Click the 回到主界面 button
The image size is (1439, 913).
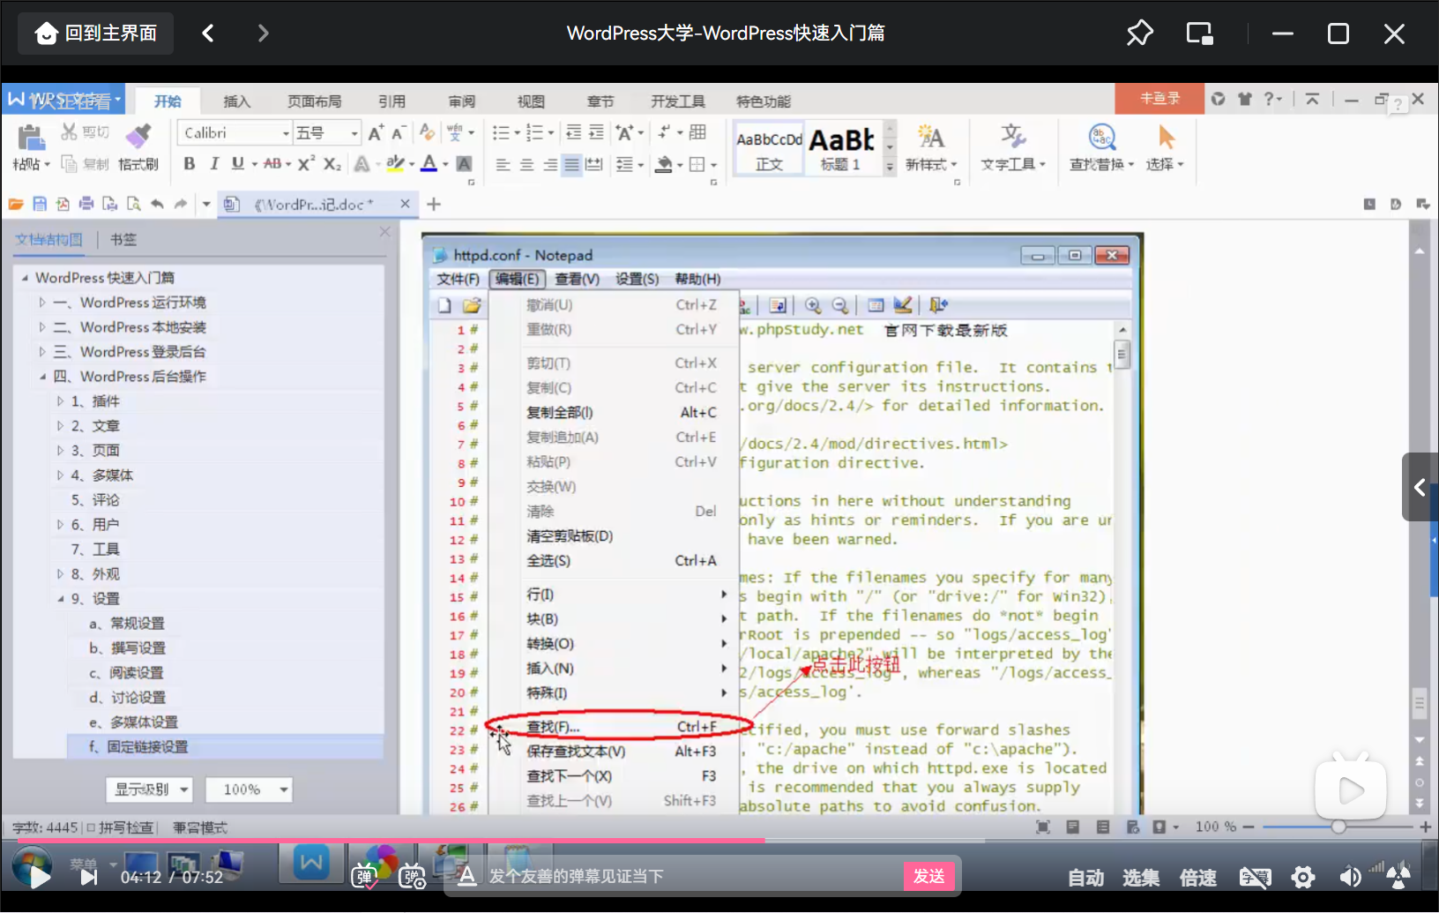(96, 34)
